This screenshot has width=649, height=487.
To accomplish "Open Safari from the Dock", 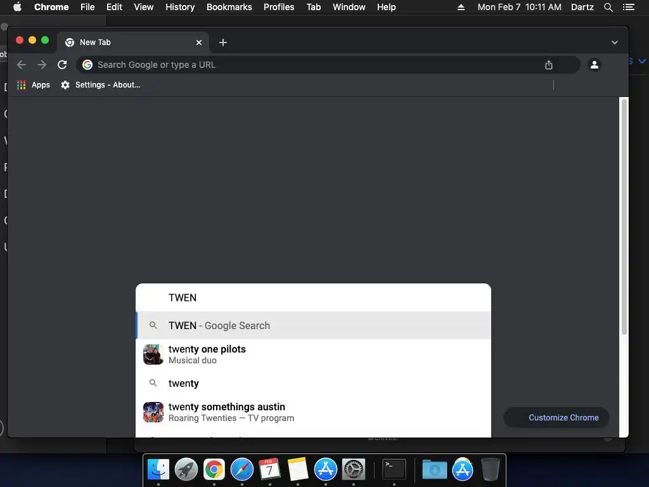I will click(x=241, y=469).
